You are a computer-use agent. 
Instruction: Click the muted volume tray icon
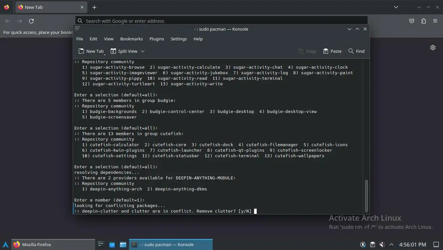point(382,244)
